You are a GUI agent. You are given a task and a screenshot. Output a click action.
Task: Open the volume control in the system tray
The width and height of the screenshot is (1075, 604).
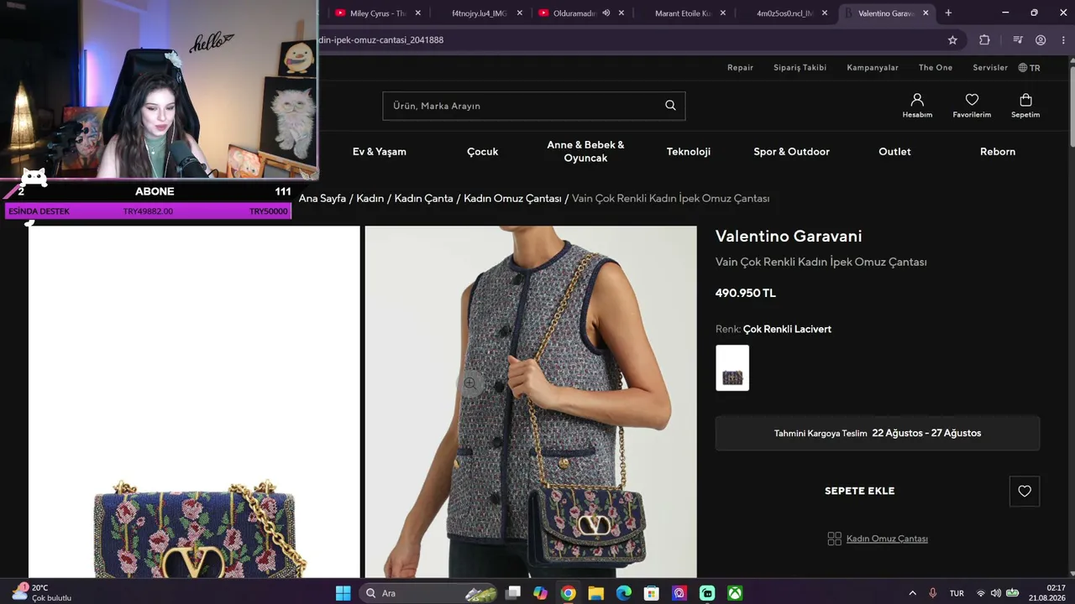[x=995, y=593]
